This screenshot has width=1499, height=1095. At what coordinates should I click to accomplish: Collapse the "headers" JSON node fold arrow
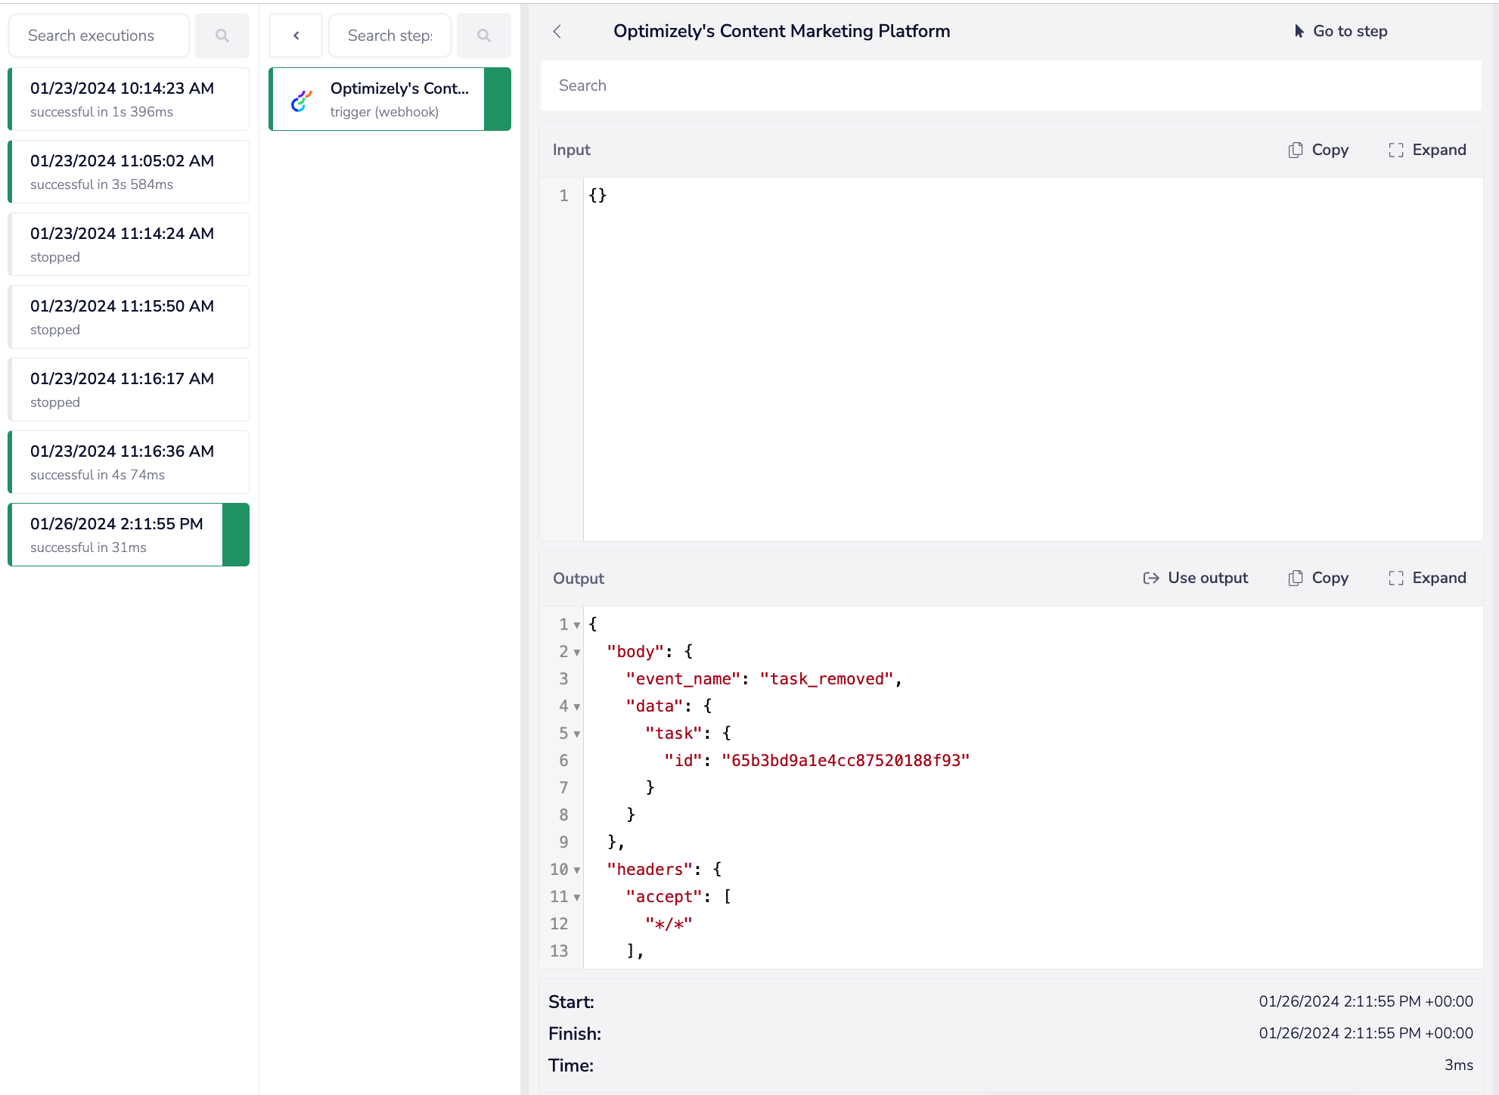[576, 870]
